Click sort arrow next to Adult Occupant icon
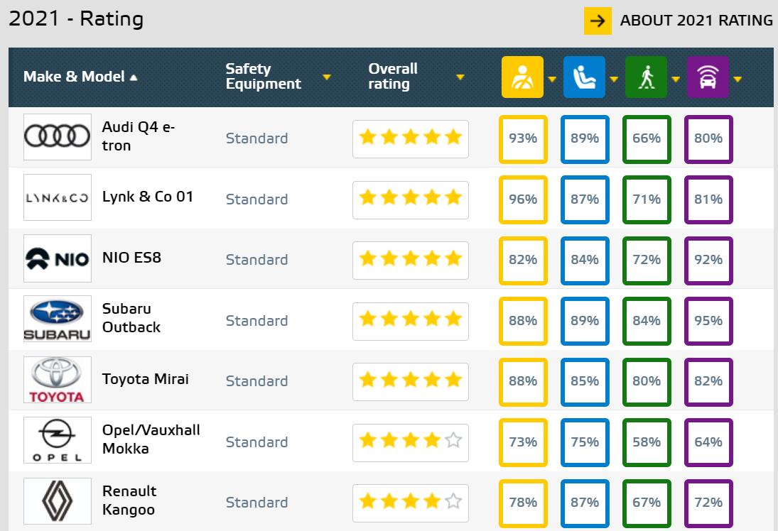The width and height of the screenshot is (778, 531). tap(552, 80)
